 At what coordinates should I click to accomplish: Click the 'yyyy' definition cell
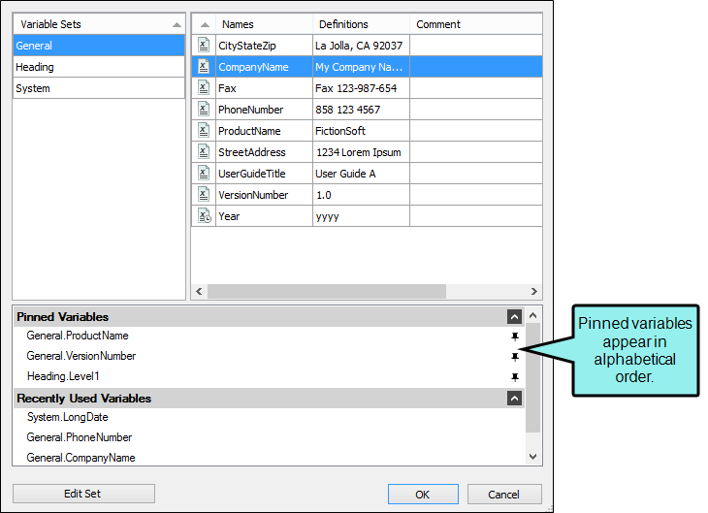361,216
